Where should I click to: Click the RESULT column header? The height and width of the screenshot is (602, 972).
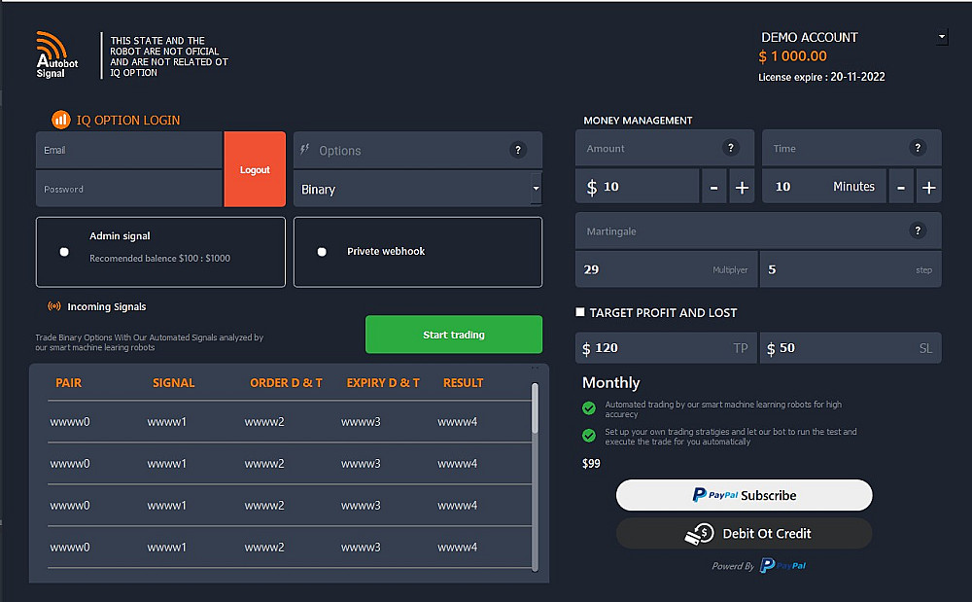463,382
